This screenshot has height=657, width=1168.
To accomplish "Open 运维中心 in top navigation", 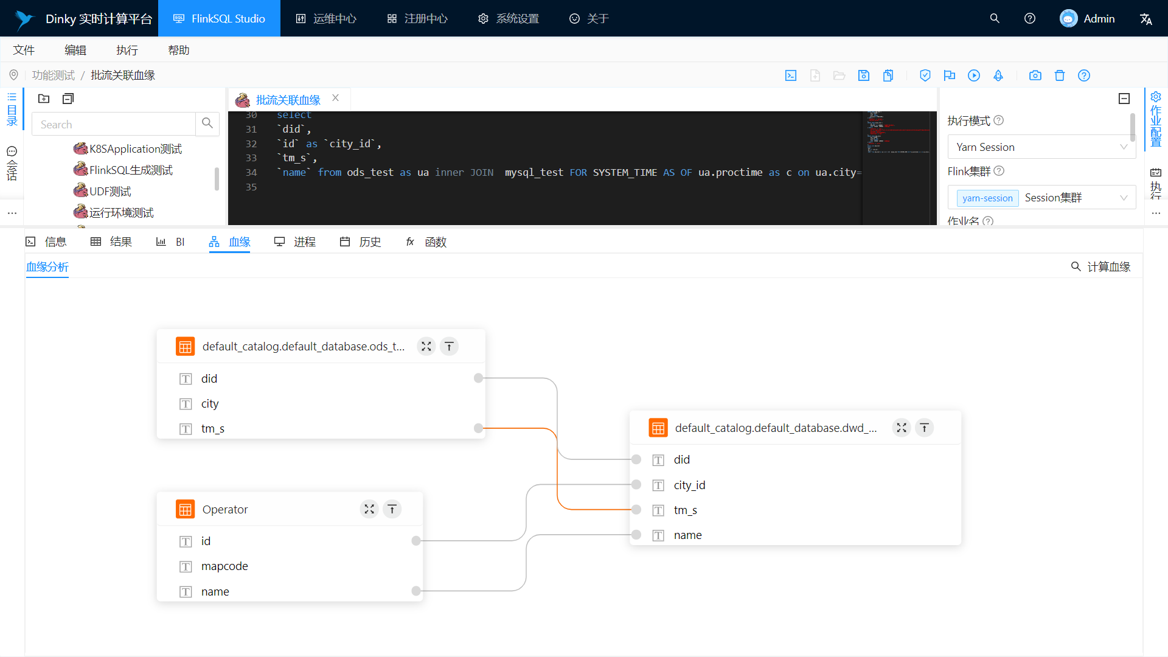I will (x=326, y=19).
